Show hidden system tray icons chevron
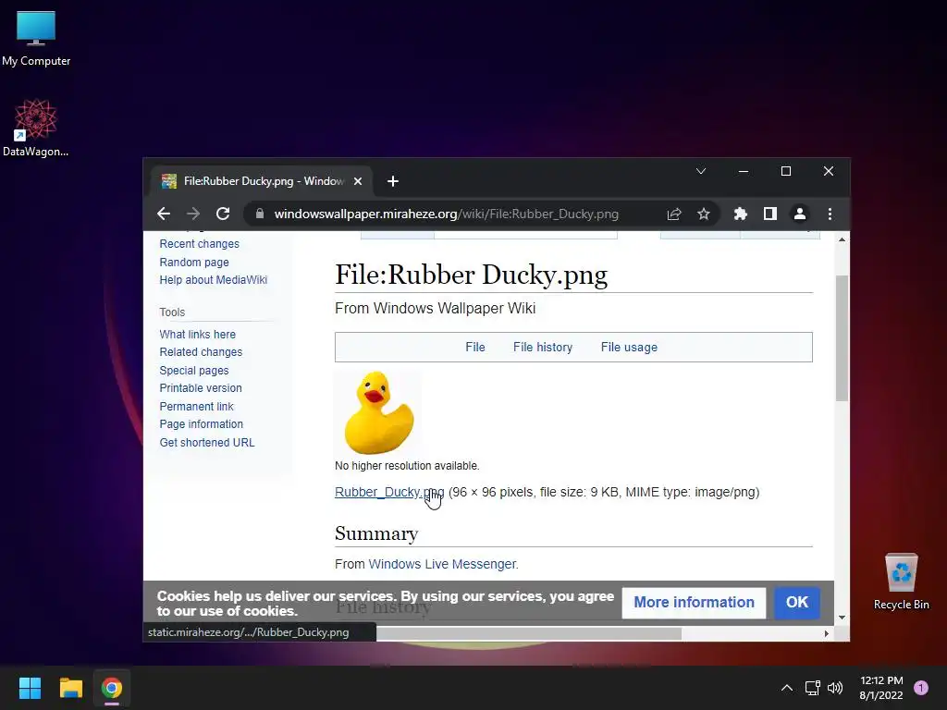This screenshot has width=947, height=710. pos(786,688)
